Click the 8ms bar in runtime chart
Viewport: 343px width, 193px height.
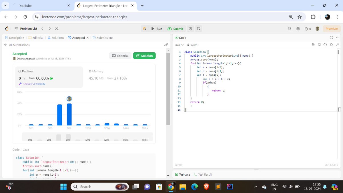coord(69,114)
